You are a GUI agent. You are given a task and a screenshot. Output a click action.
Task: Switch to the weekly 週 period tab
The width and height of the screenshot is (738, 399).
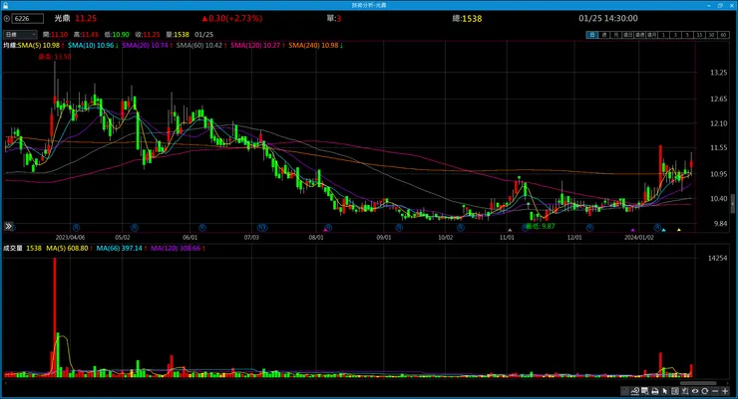pyautogui.click(x=603, y=35)
